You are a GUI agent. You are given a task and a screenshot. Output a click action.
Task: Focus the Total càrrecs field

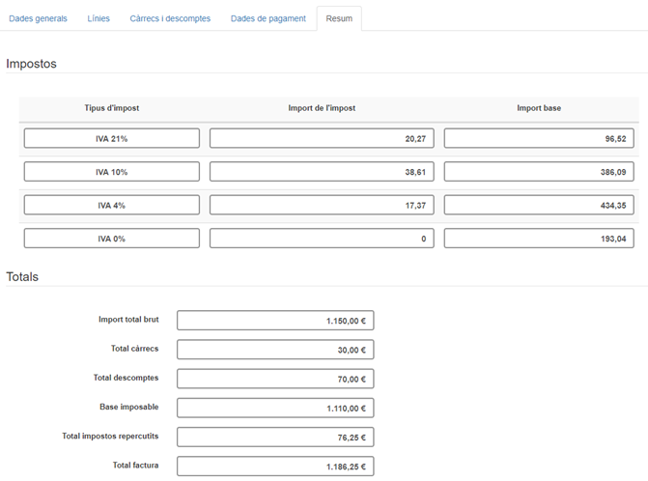(x=275, y=350)
